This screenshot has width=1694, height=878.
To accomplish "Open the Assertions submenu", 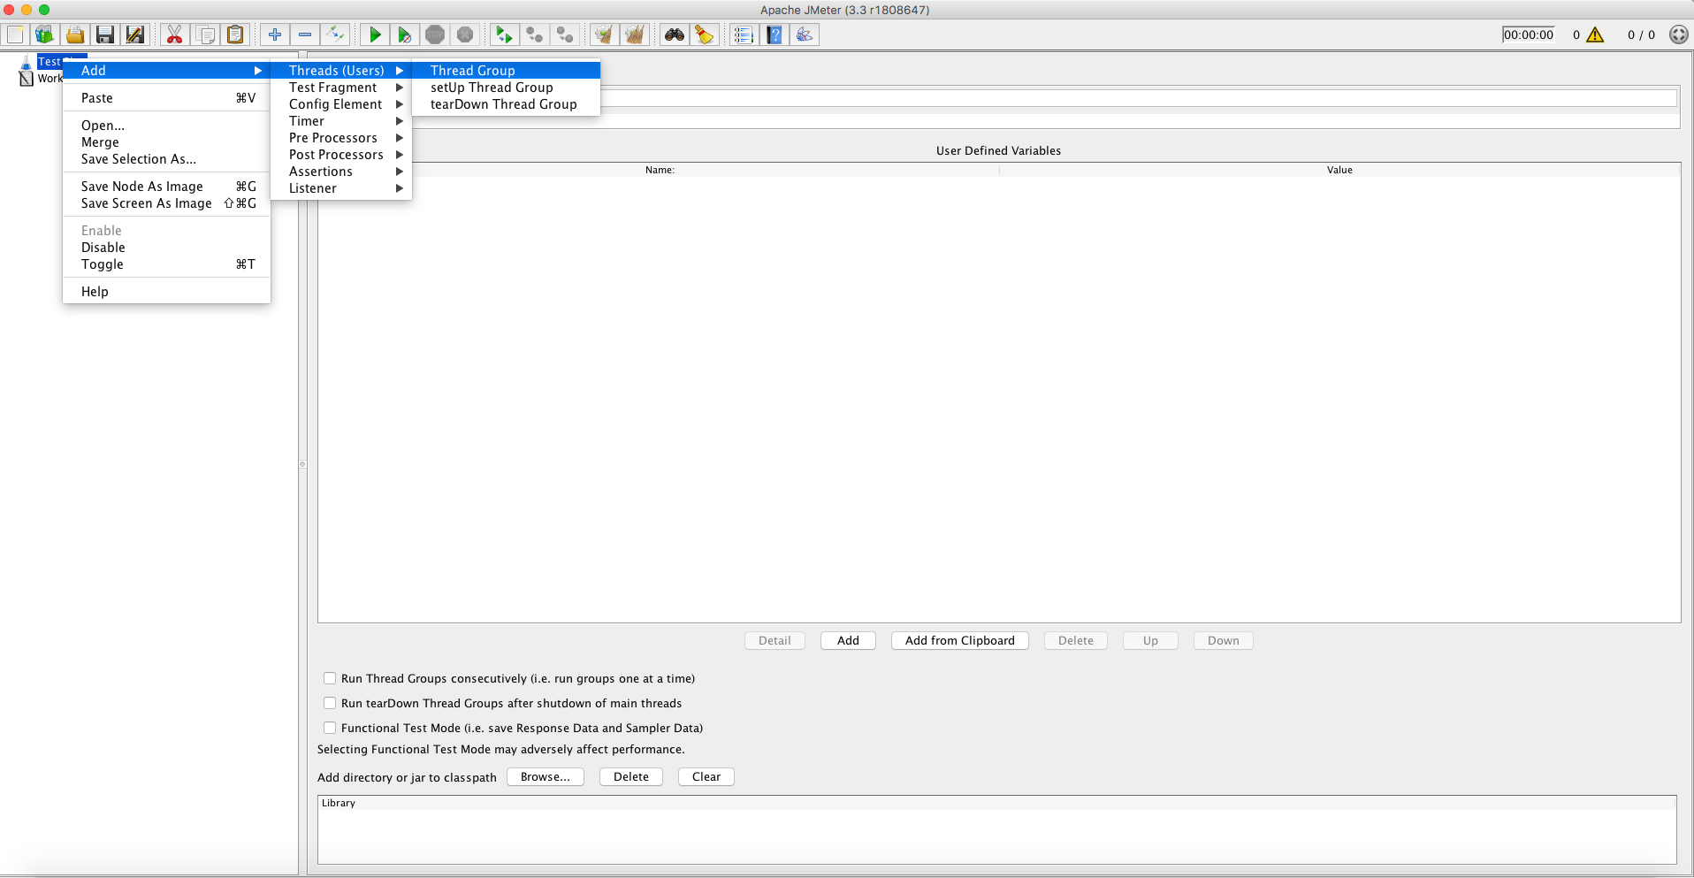I will (341, 172).
